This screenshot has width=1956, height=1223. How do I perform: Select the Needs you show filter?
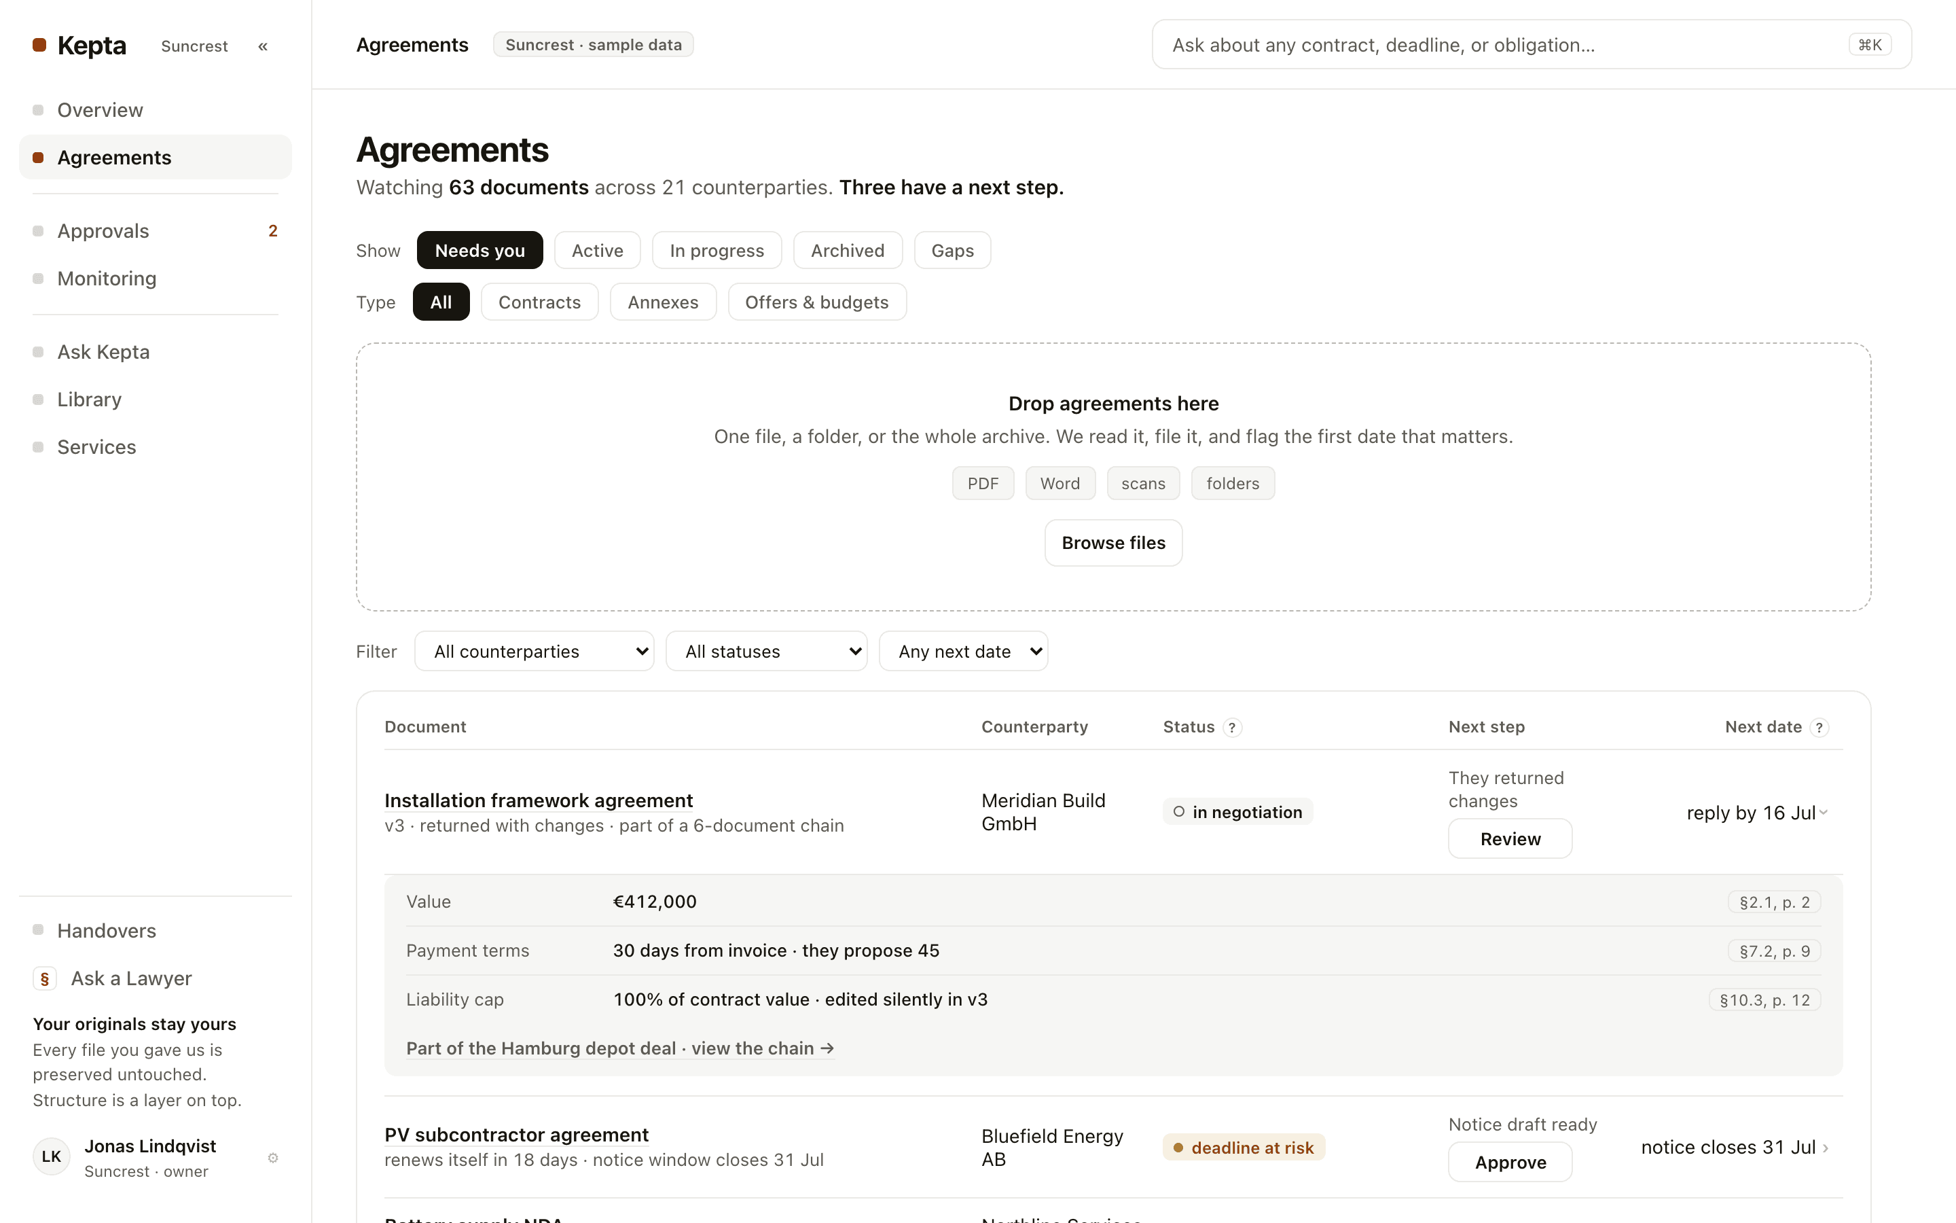(480, 251)
